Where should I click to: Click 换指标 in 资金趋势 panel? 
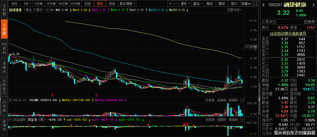(233, 120)
